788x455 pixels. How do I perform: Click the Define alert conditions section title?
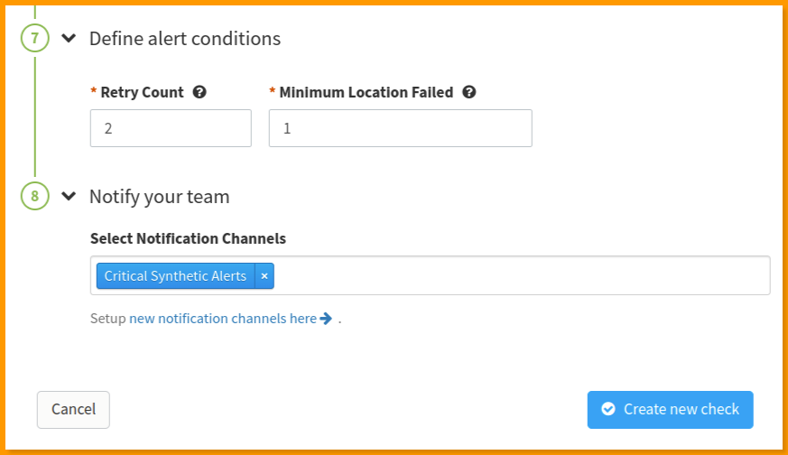(185, 39)
